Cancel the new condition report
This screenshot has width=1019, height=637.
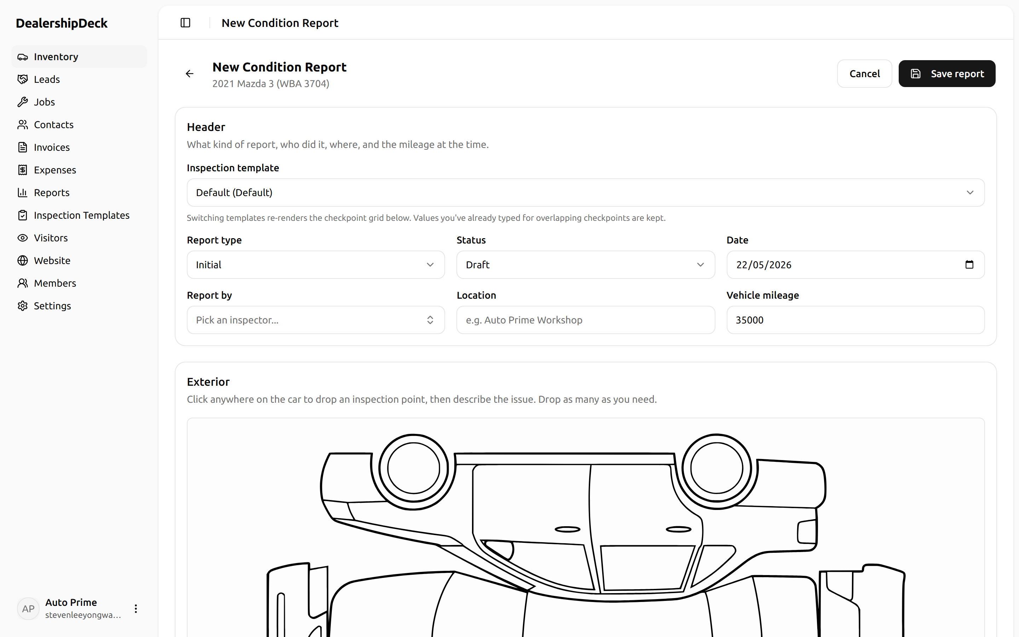click(864, 74)
